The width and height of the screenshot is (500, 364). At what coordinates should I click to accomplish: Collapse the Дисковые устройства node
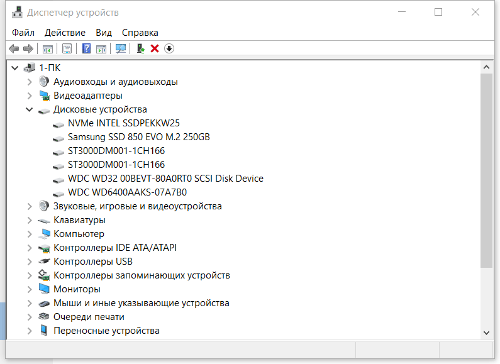coord(30,109)
